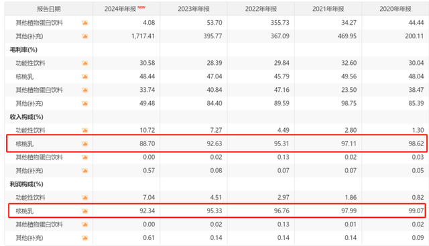Click the 毛利率(%) section heading
The image size is (429, 246).
coord(23,50)
